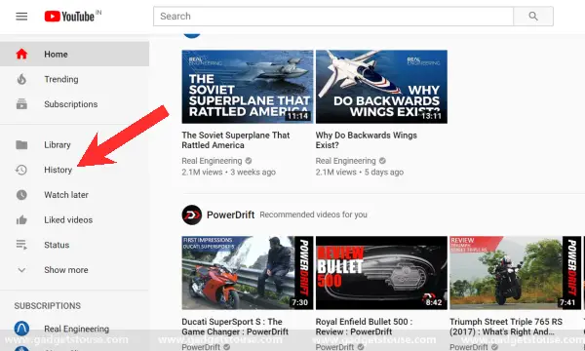The image size is (585, 351).
Task: Play The Soviet Superplane thumbnail
Action: [x=248, y=87]
